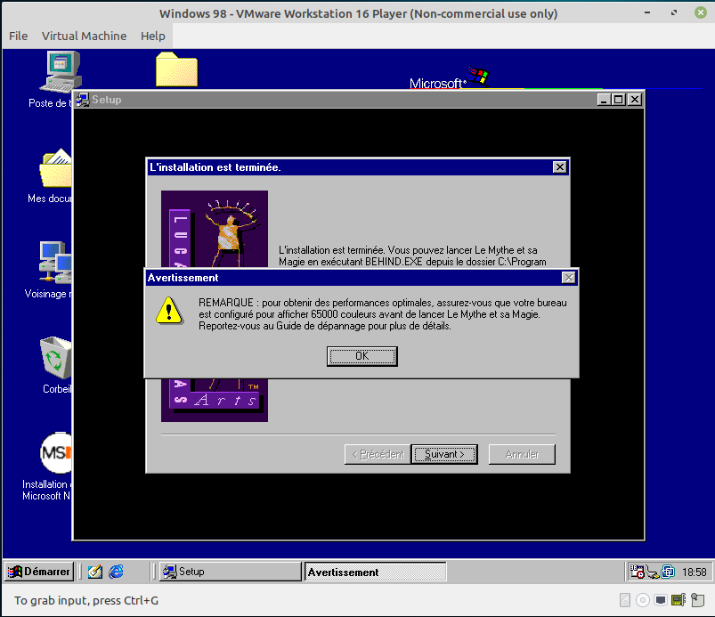Click the Suivant button
Image resolution: width=715 pixels, height=617 pixels.
(444, 454)
